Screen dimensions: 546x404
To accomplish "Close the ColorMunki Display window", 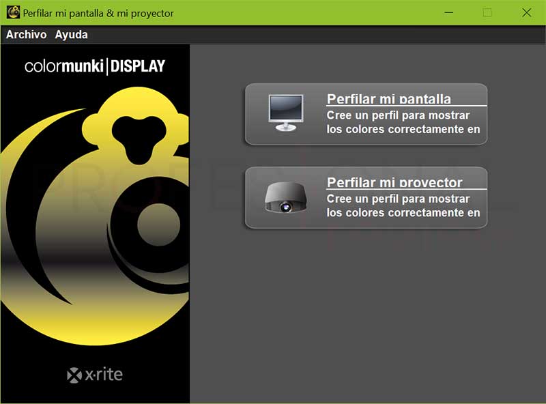I will coord(526,12).
